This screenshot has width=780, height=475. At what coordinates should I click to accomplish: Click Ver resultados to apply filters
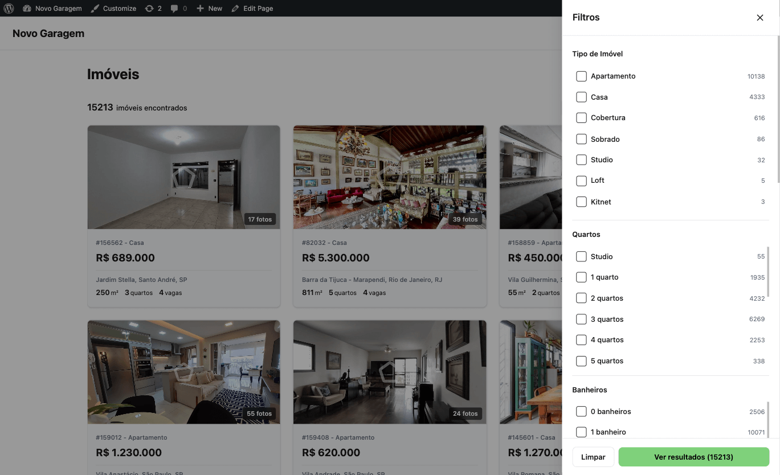pos(693,457)
